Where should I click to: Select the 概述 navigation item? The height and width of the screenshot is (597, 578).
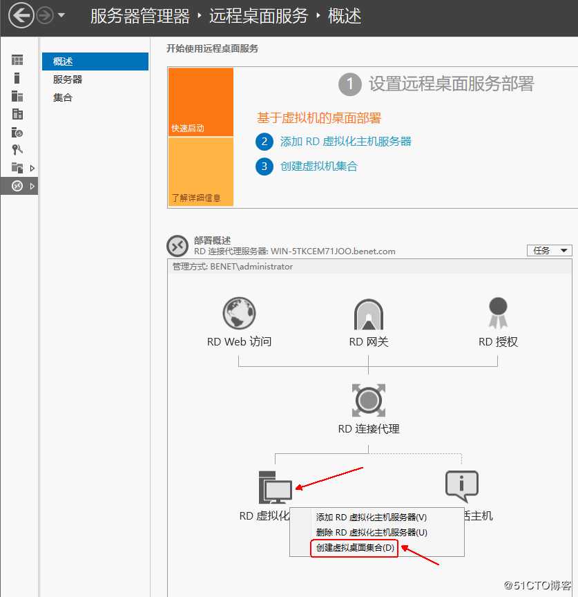(95, 61)
